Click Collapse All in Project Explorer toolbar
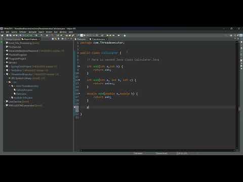Viewport: 243px width, 182px height. [x=53, y=39]
